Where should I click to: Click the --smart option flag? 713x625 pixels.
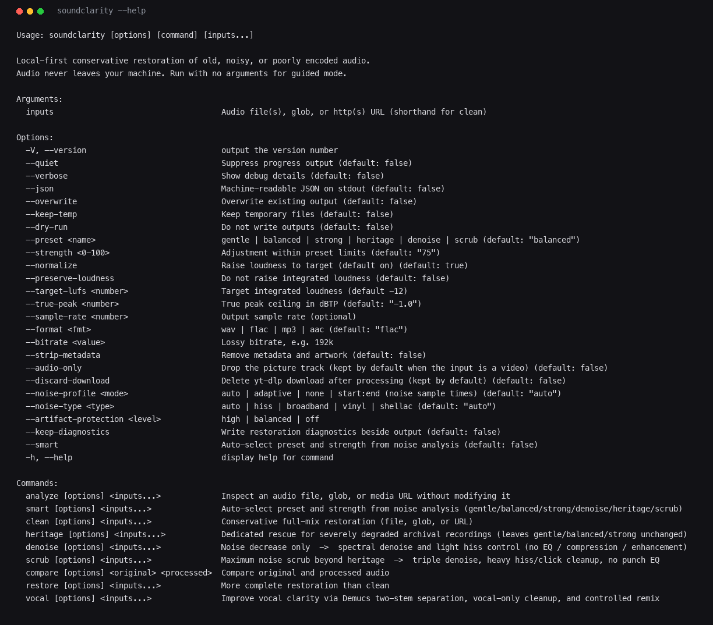point(42,445)
